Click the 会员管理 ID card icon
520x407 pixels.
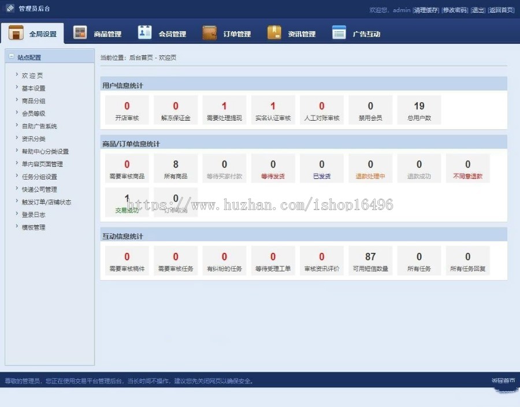(x=144, y=33)
